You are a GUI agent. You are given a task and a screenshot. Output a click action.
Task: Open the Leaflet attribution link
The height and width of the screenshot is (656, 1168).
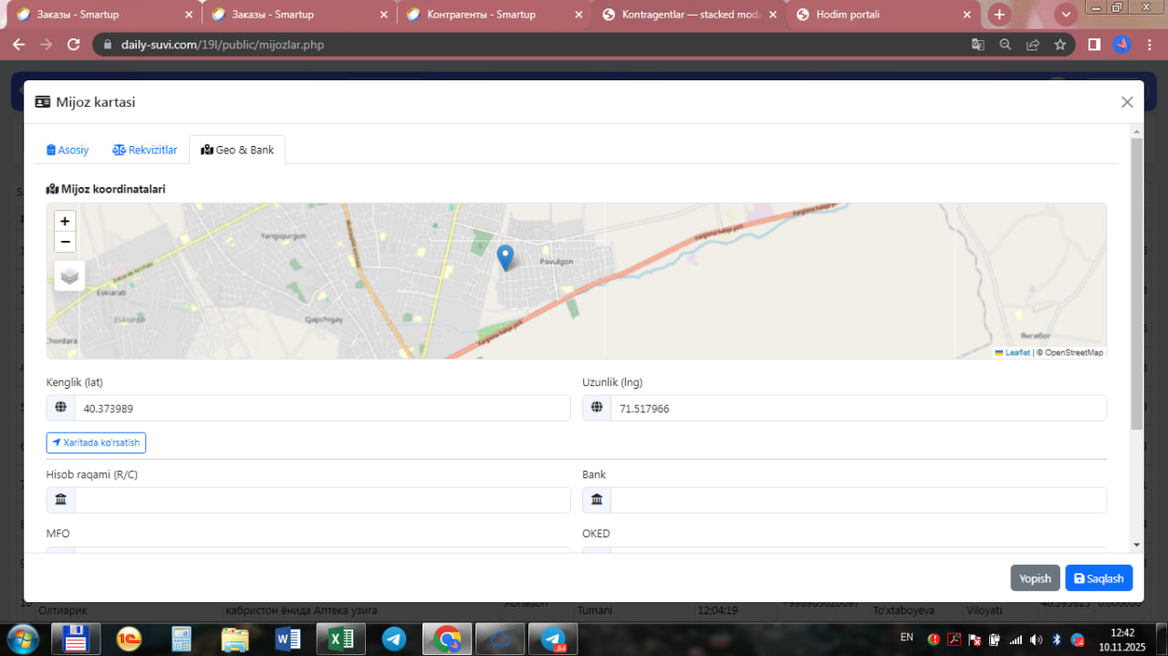pyautogui.click(x=1017, y=352)
